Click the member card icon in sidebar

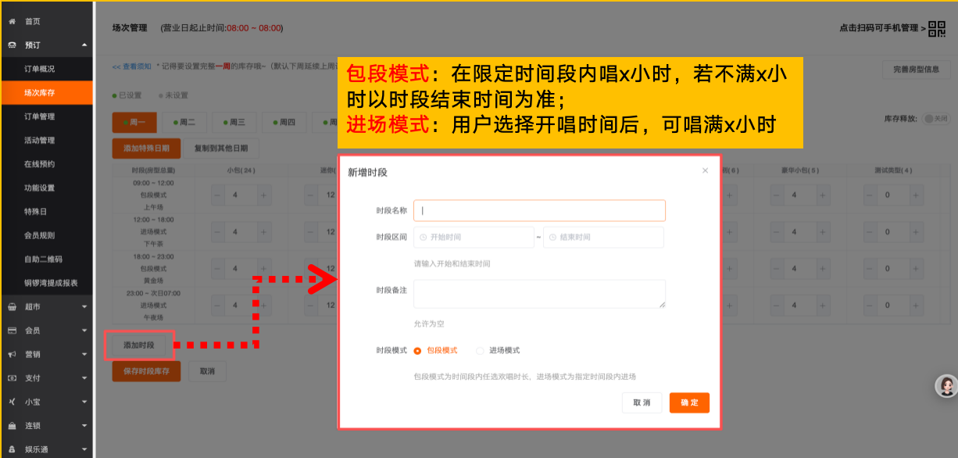click(12, 331)
